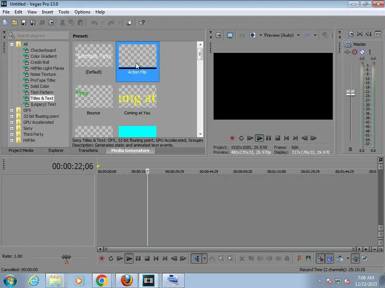
Task: Cut selection with the scissors icon
Action: click(62, 22)
